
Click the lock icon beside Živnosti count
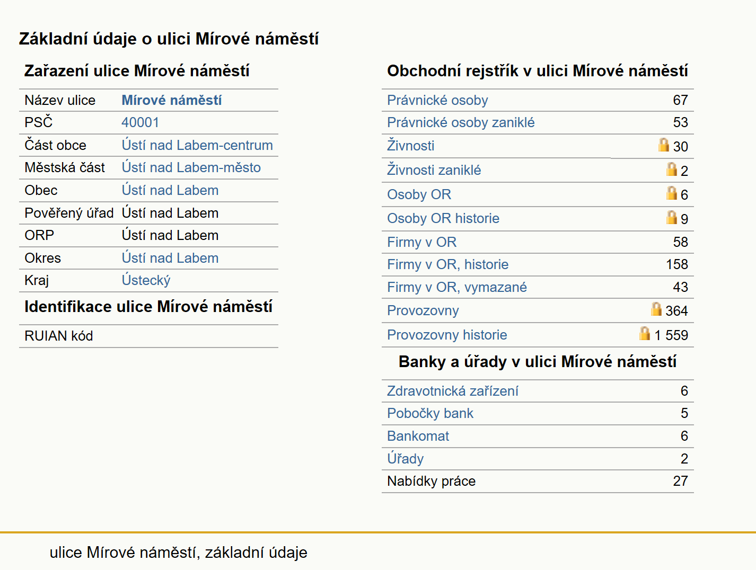point(664,145)
